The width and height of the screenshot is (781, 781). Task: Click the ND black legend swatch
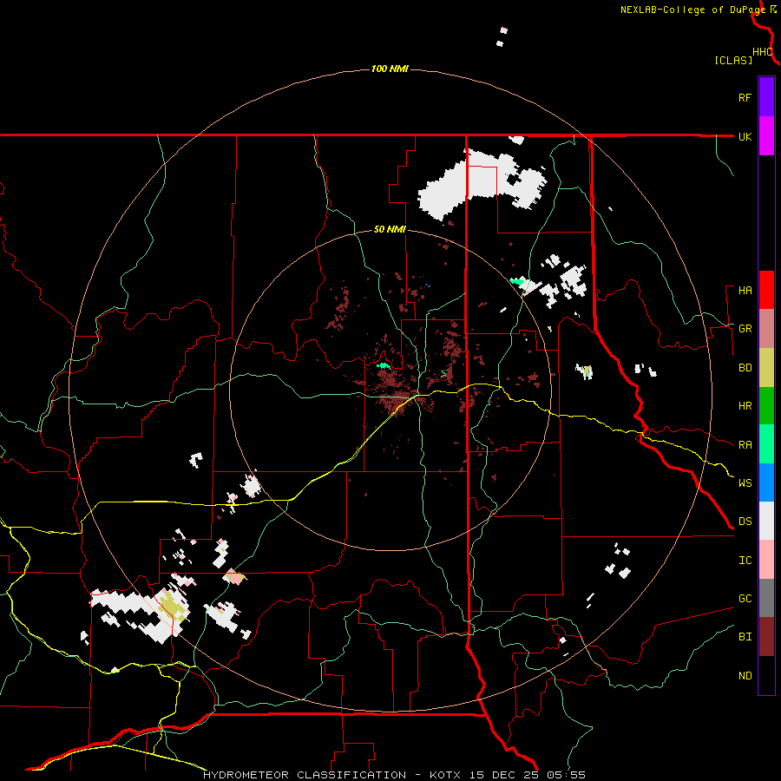click(x=766, y=675)
